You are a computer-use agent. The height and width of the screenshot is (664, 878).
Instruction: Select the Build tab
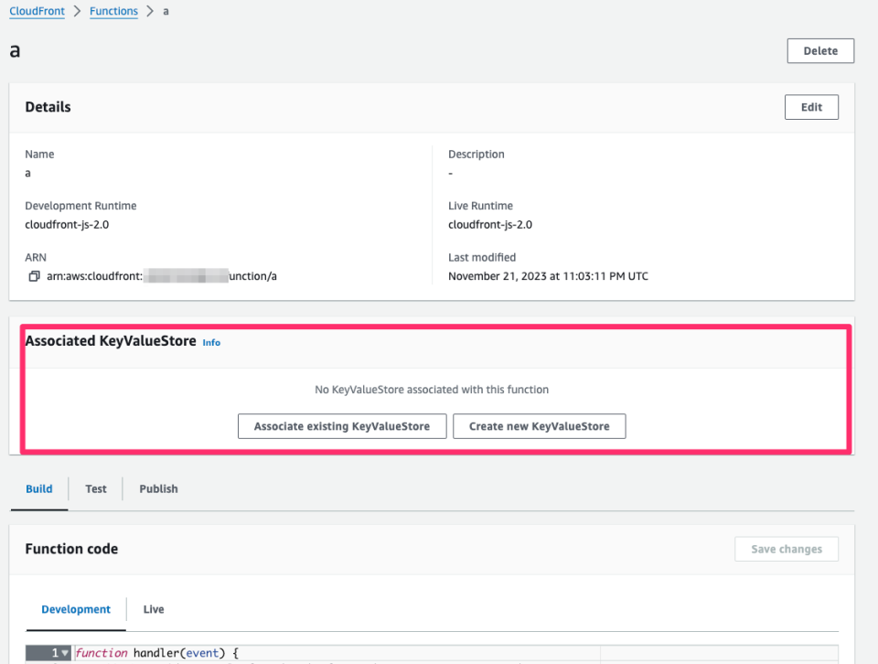pyautogui.click(x=38, y=488)
